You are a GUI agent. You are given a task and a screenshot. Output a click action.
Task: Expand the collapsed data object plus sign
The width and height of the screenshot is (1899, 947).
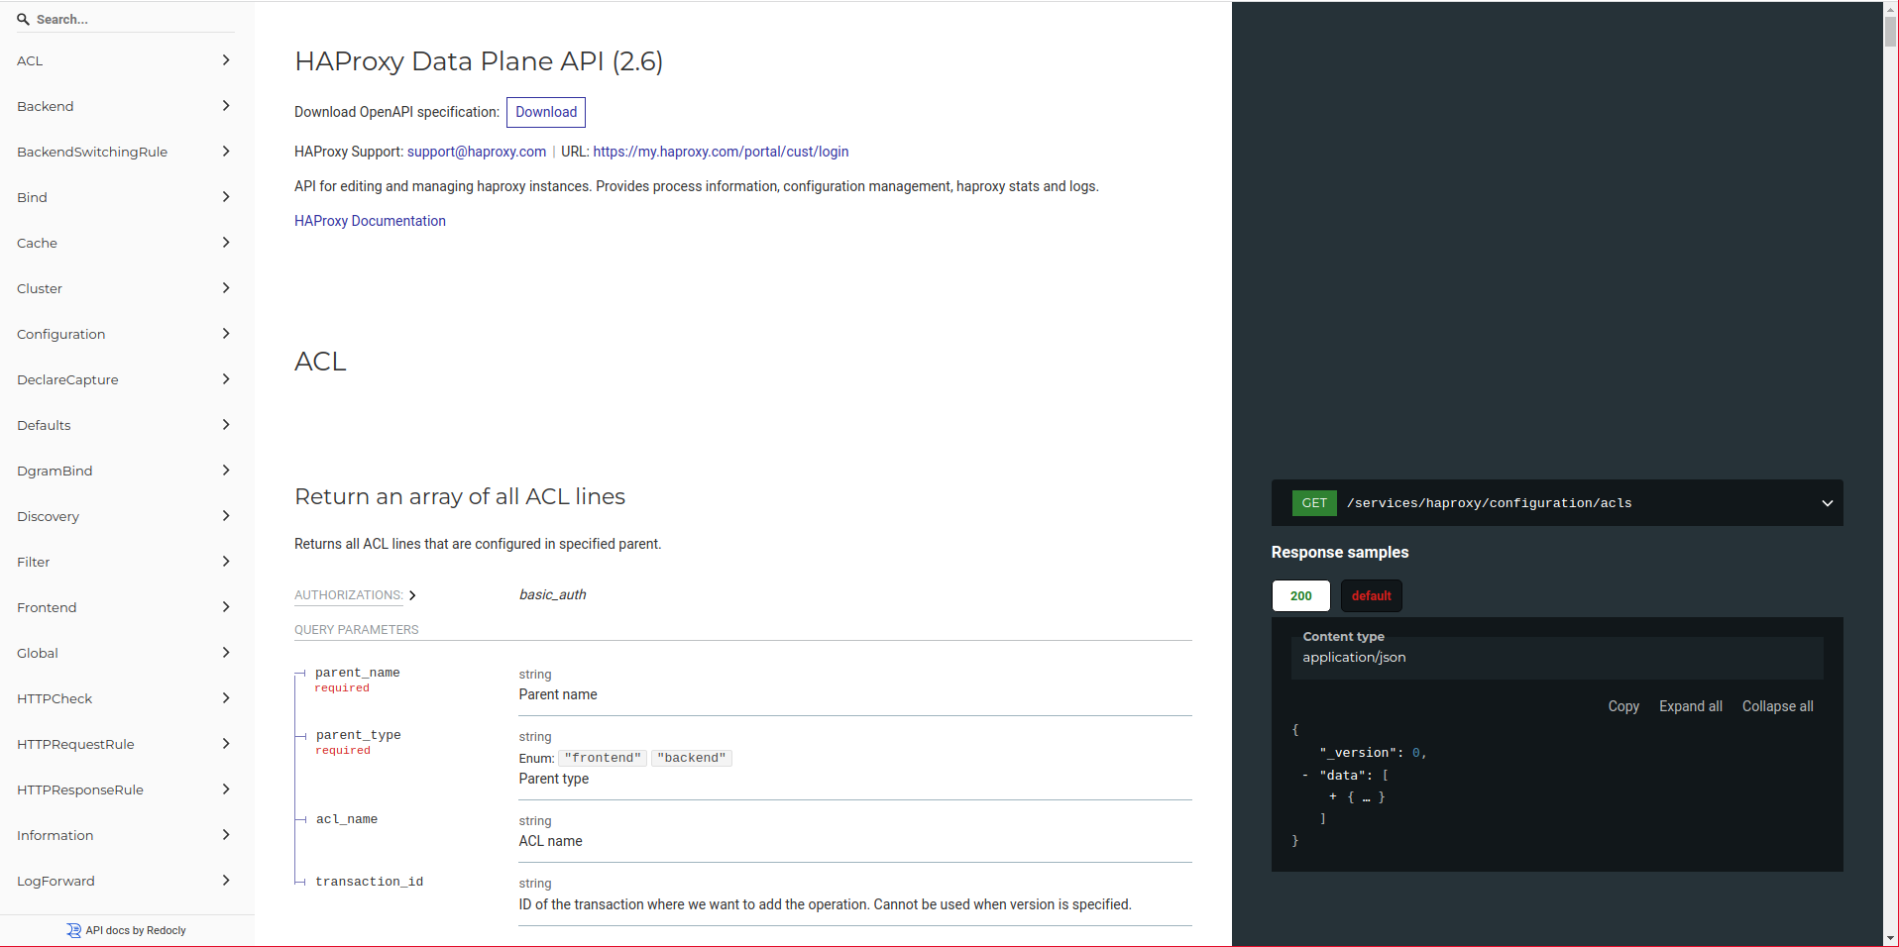1332,796
